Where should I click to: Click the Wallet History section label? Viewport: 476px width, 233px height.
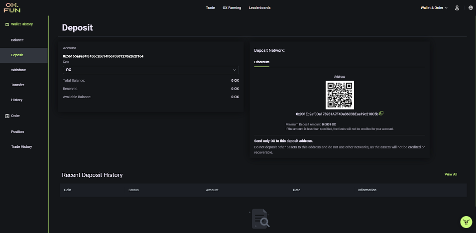click(x=22, y=24)
